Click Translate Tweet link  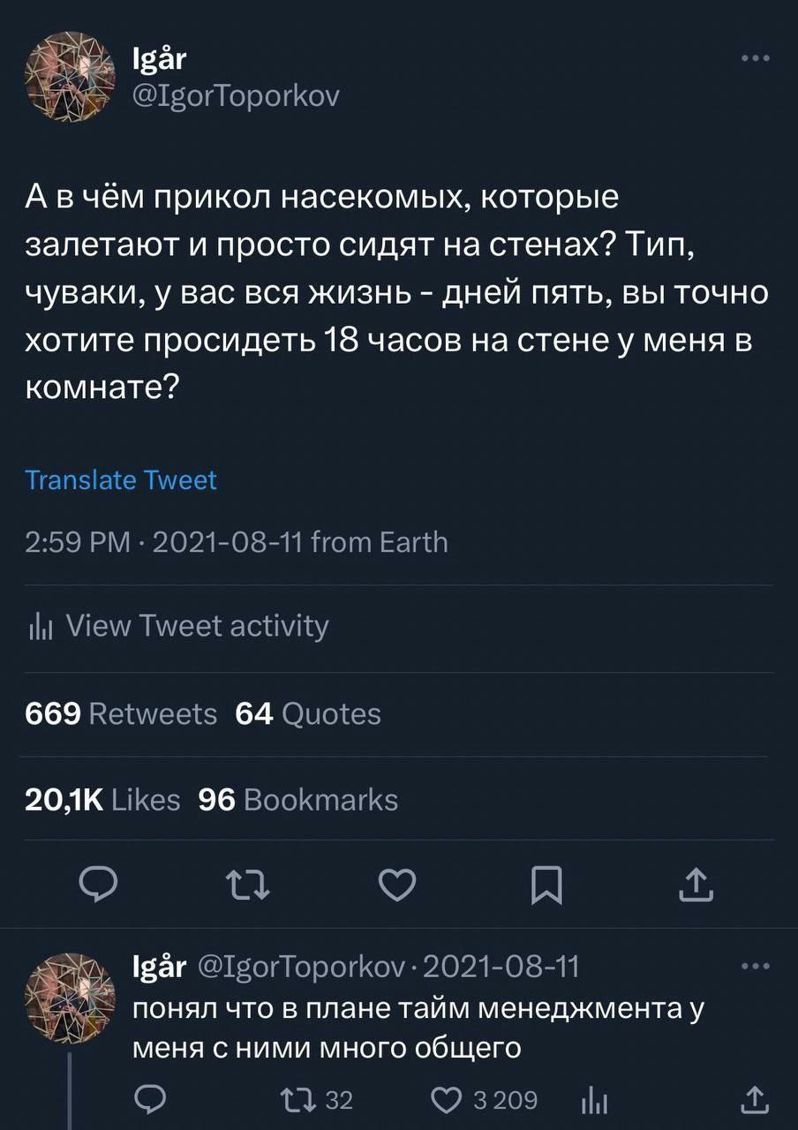pos(121,479)
